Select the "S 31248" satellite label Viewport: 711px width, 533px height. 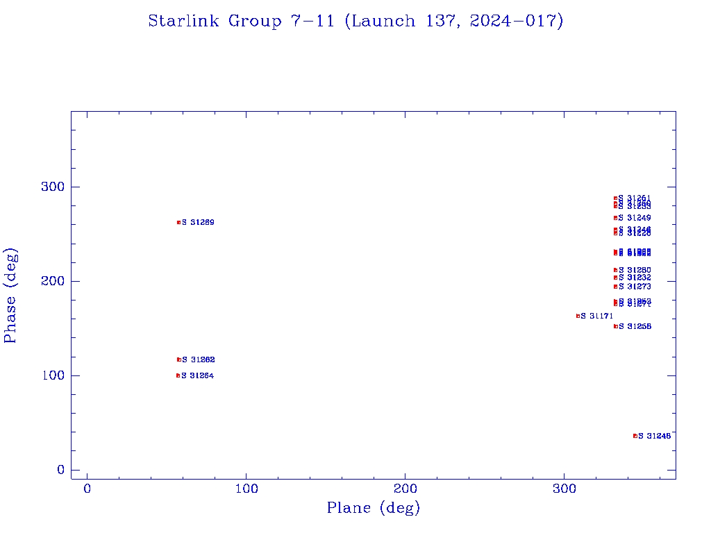pos(654,436)
